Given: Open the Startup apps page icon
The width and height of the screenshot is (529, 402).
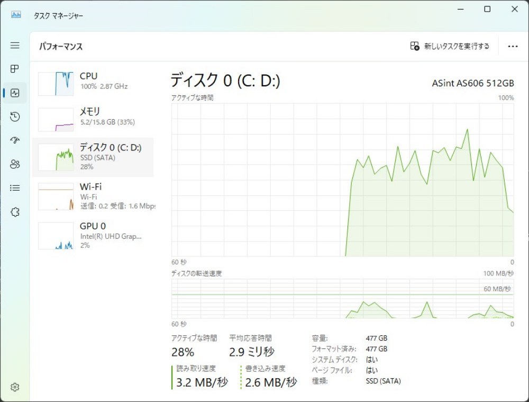Looking at the screenshot, I should pos(15,140).
